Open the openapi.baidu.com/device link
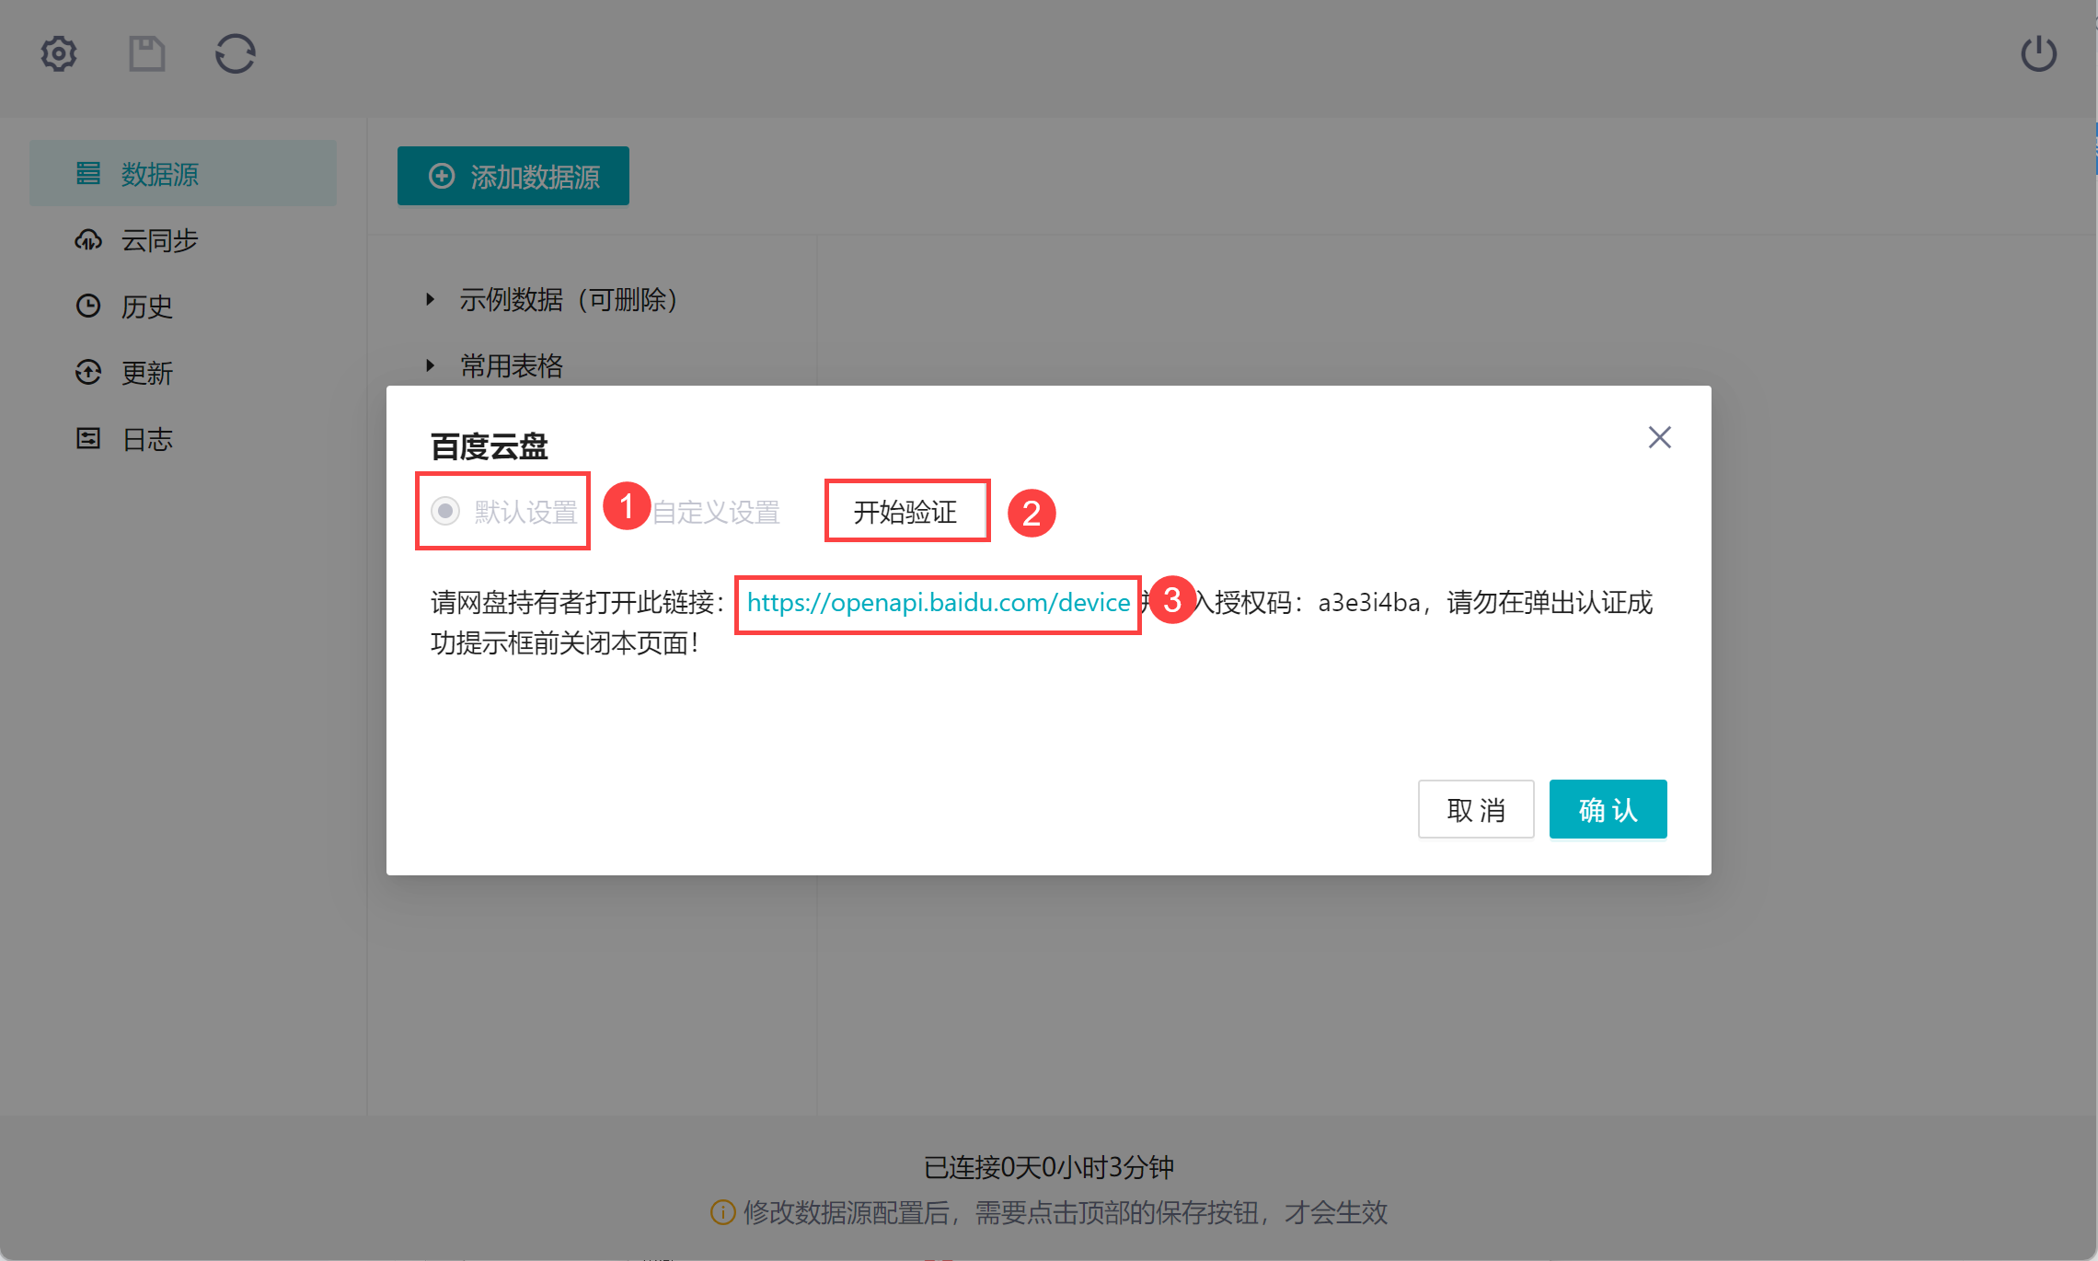The height and width of the screenshot is (1261, 2098). (937, 603)
